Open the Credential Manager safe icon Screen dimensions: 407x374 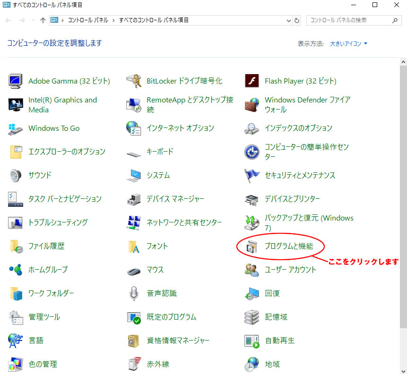coord(133,341)
